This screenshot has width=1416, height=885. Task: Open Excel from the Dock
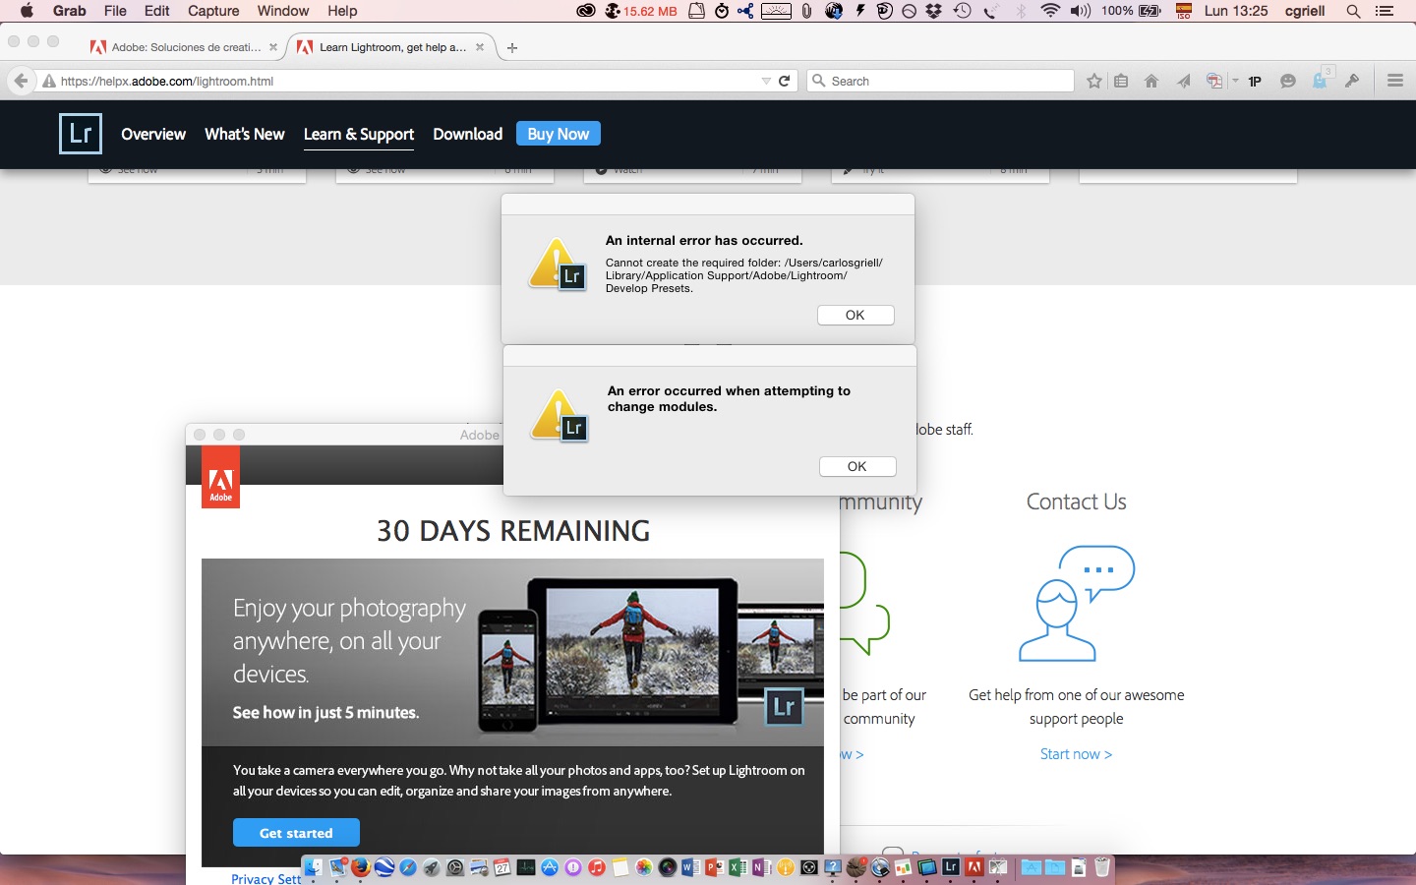pos(737,867)
